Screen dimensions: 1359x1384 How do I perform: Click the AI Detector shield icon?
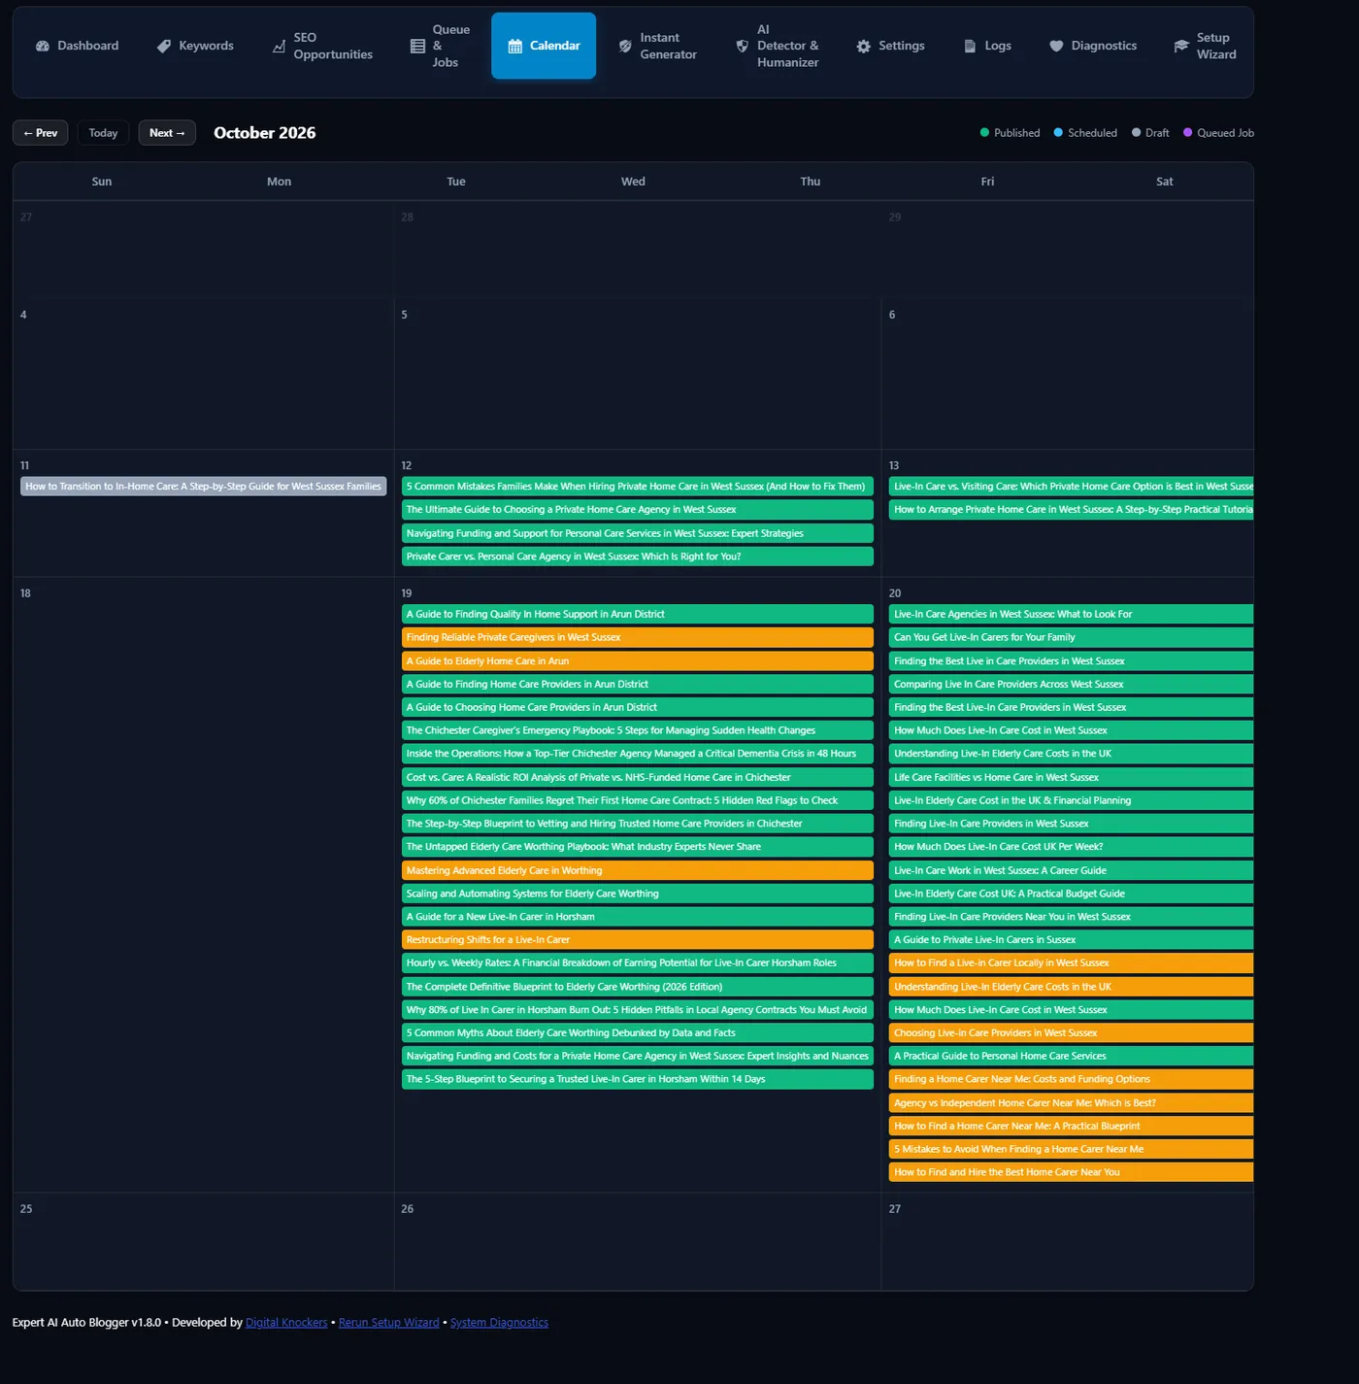(743, 46)
